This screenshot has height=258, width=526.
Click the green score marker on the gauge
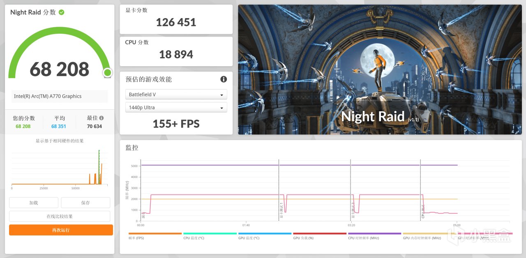pos(107,73)
